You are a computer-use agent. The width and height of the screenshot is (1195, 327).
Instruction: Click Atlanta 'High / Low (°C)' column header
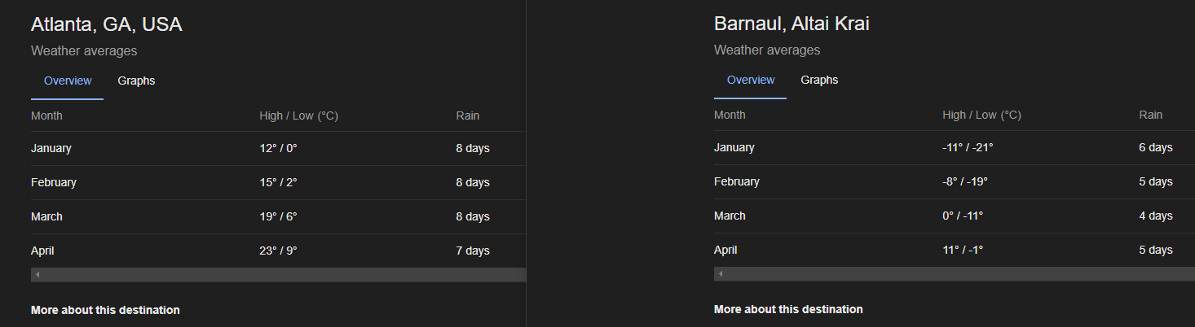[298, 116]
